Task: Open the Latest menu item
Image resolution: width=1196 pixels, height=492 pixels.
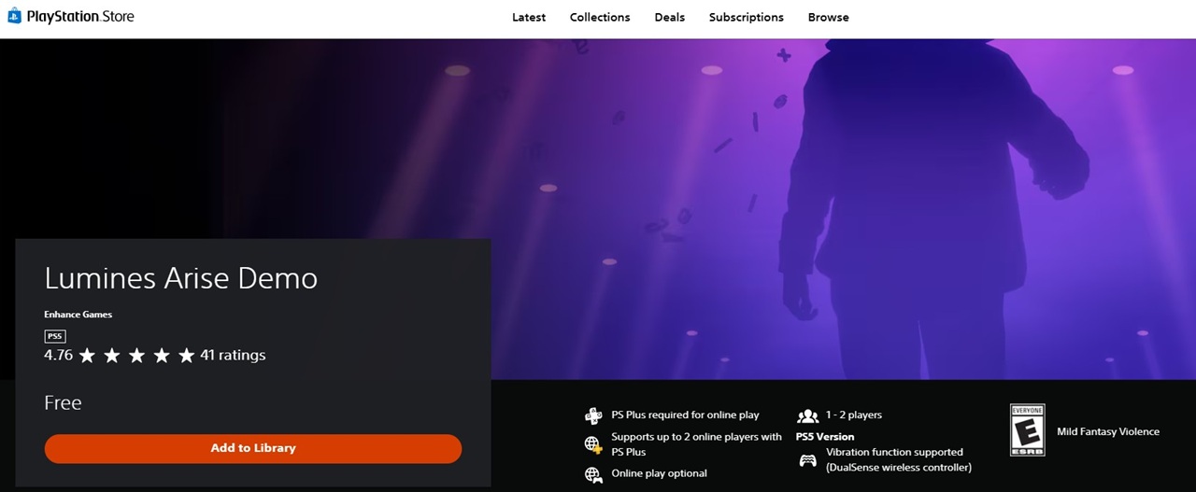Action: point(529,17)
